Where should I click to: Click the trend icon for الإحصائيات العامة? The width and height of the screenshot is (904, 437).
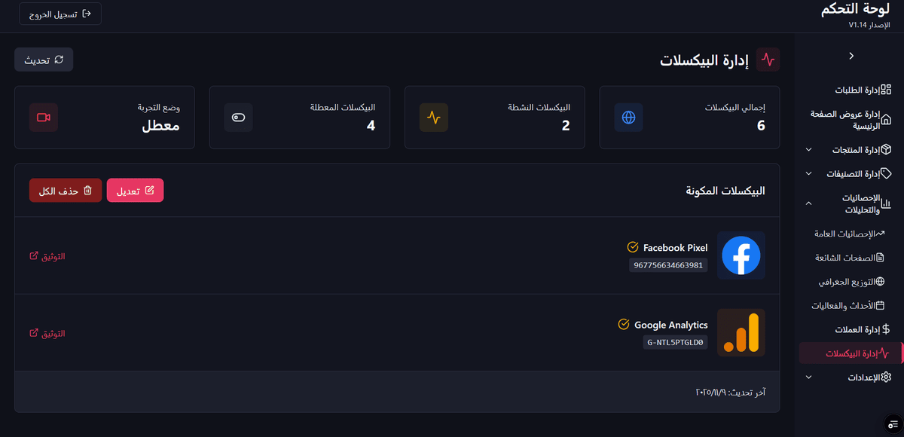[879, 234]
